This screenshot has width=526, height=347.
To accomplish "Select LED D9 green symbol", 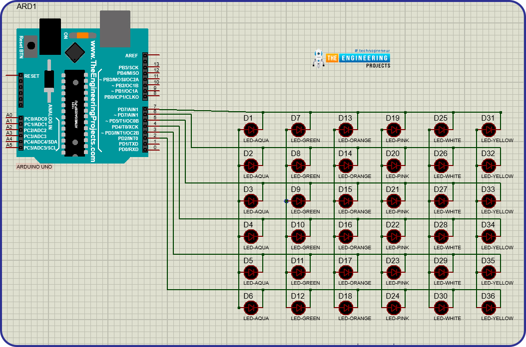I will (299, 201).
